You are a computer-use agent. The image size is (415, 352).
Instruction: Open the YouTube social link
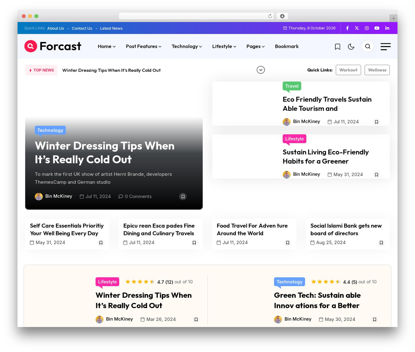tap(377, 28)
